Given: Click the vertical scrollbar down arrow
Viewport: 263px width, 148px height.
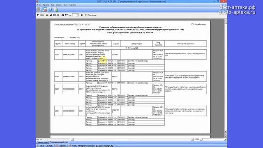Looking at the screenshot, I should coord(226,132).
